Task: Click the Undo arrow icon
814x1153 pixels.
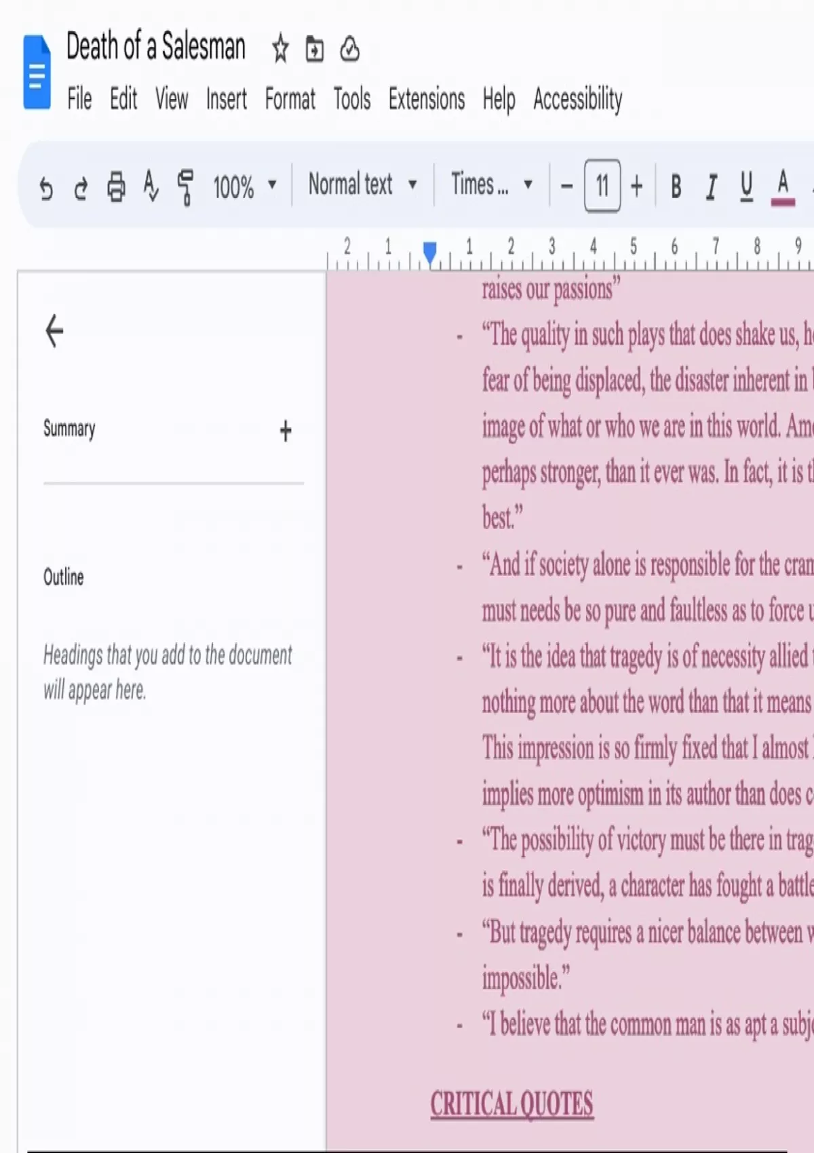Action: pyautogui.click(x=45, y=187)
